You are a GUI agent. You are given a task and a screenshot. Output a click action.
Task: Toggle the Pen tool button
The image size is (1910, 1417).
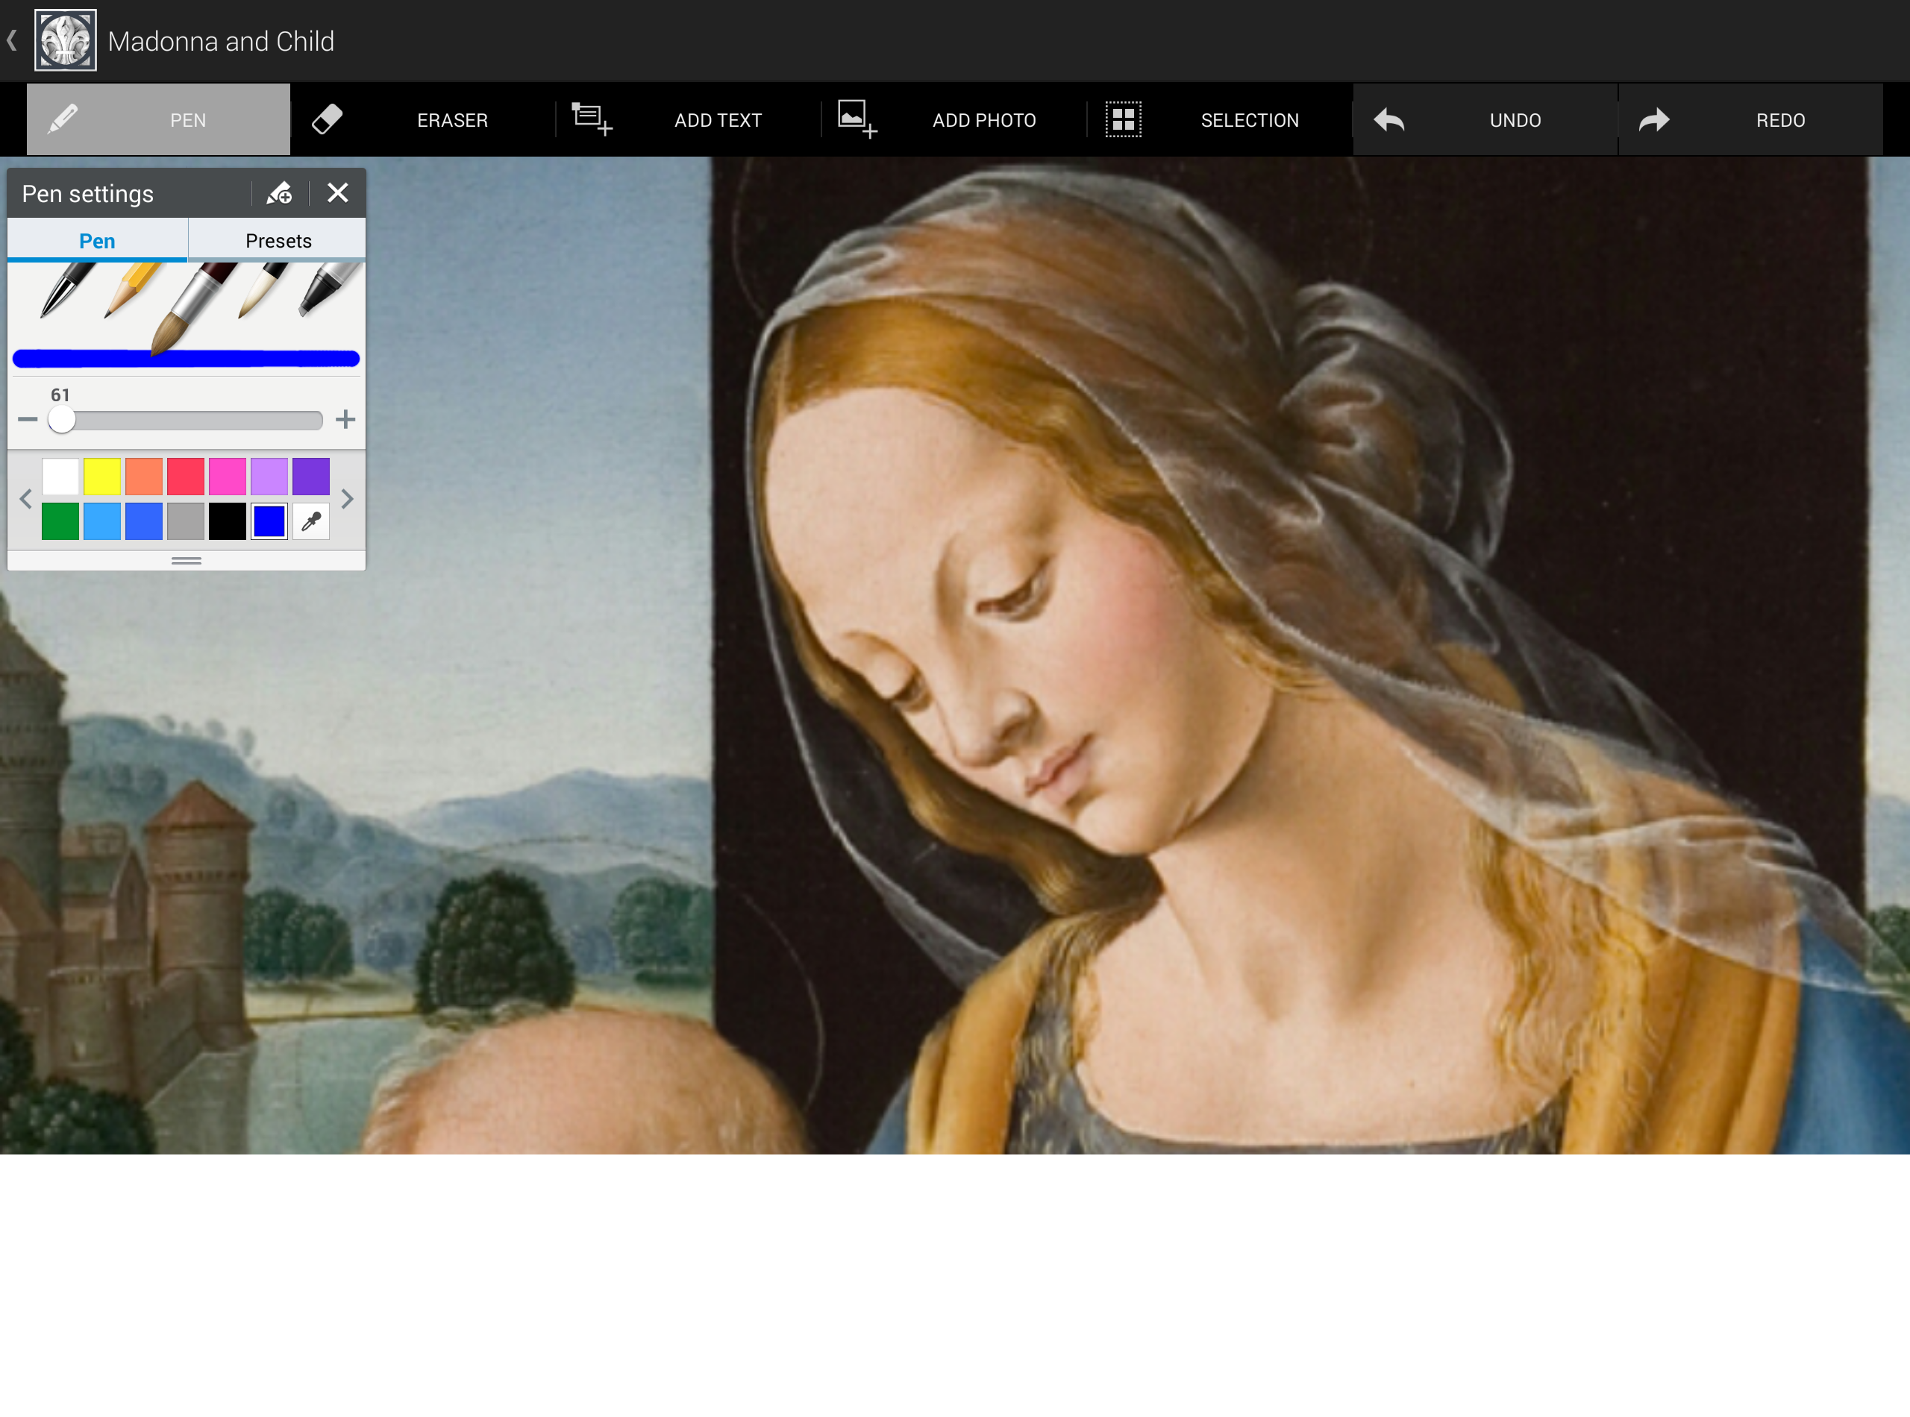tap(159, 120)
